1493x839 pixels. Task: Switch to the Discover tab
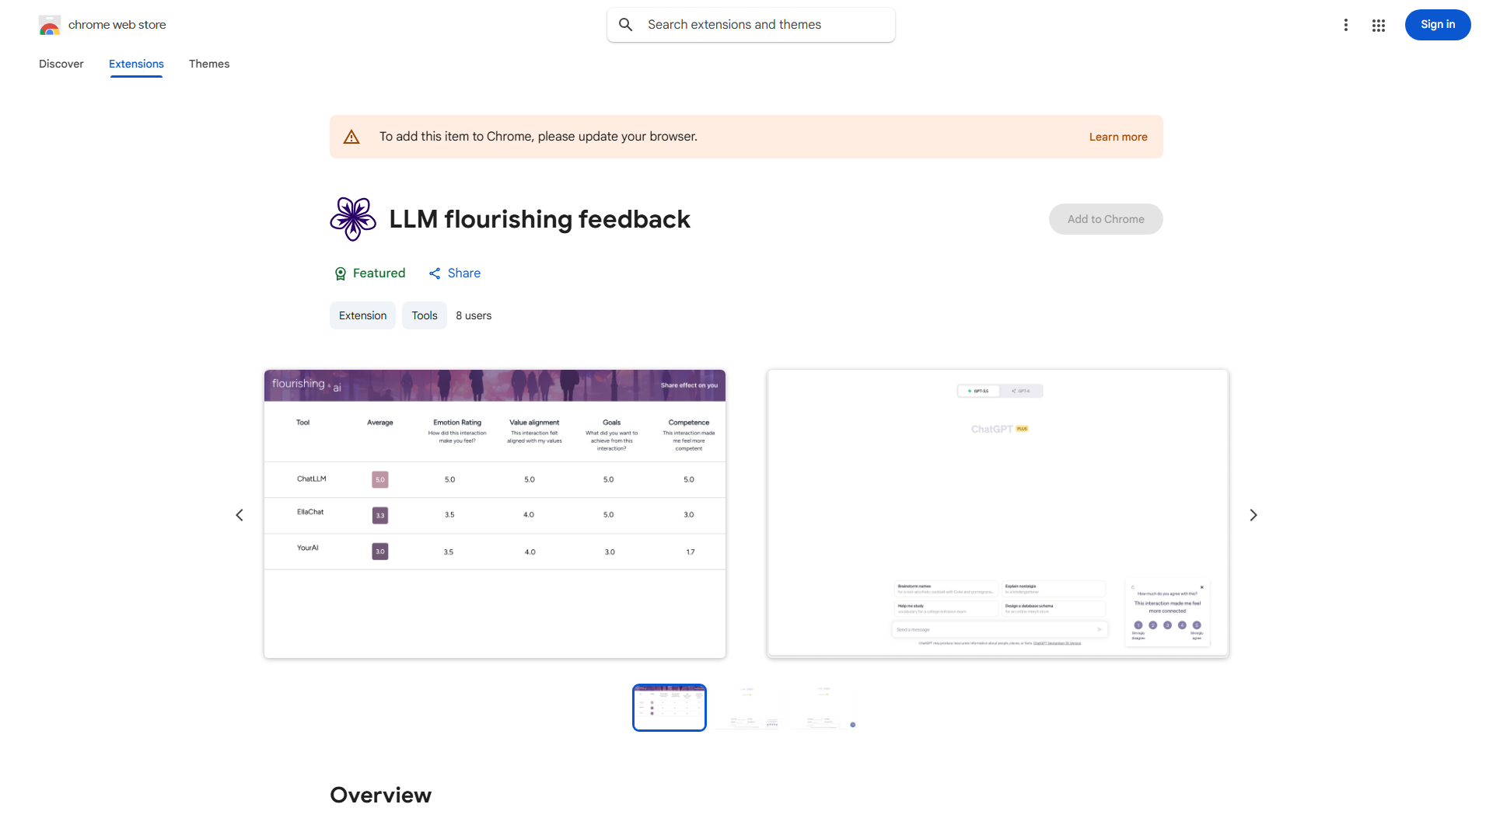point(61,64)
